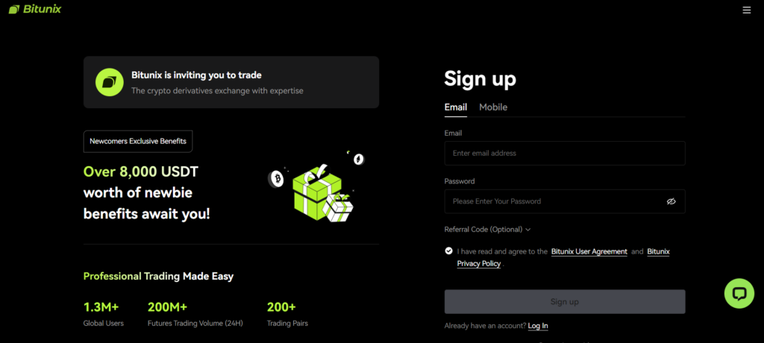Open the Bitunix User Agreement link
The height and width of the screenshot is (343, 764).
589,251
